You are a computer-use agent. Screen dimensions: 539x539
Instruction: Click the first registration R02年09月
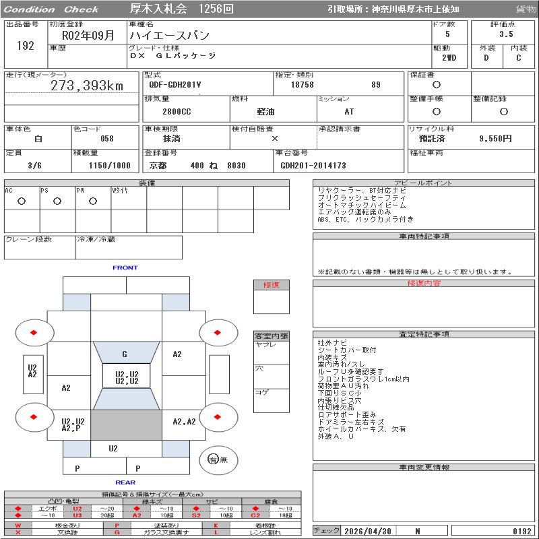point(88,35)
